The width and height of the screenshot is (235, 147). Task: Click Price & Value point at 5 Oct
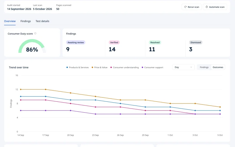point(220,107)
